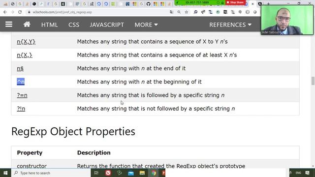Viewport: 315px width, 177px height.
Task: Close the active browser tab
Action: click(252, 4)
